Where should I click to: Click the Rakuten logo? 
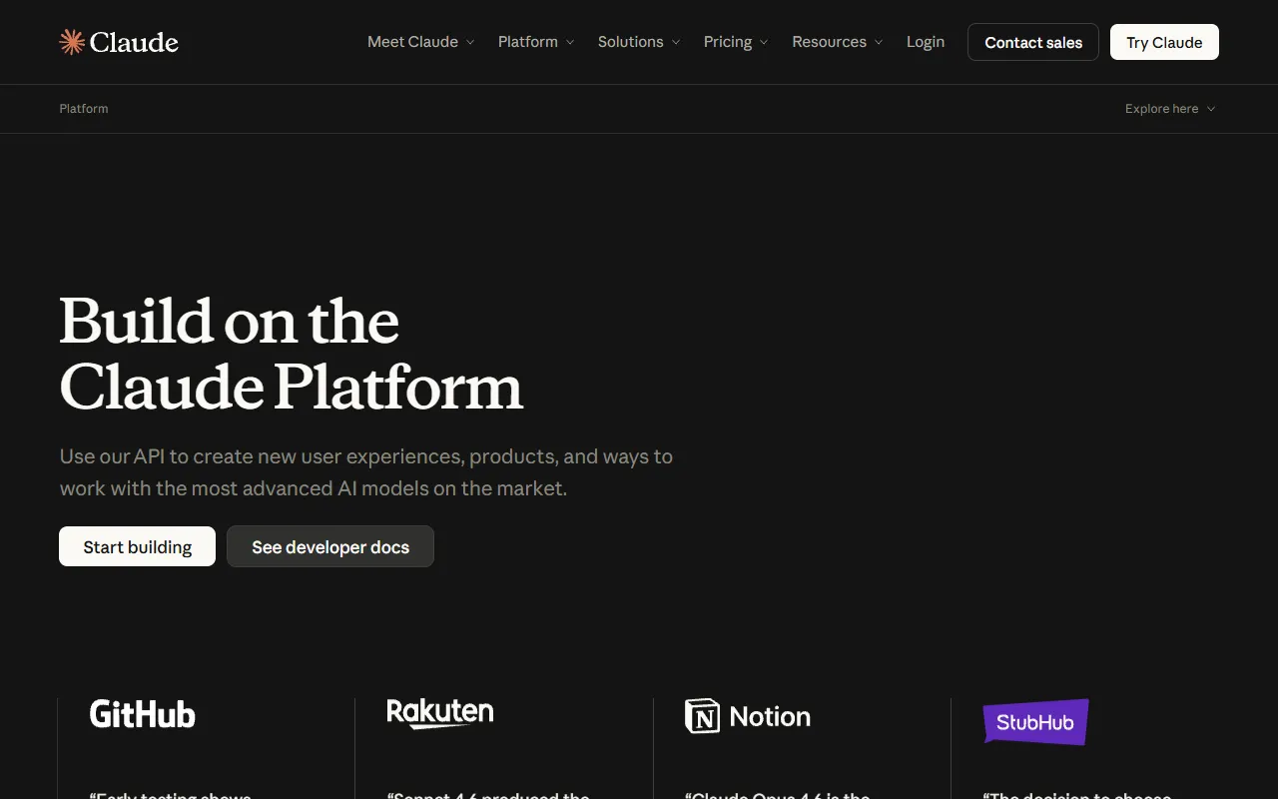point(439,713)
